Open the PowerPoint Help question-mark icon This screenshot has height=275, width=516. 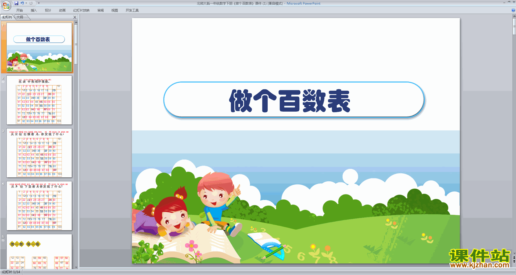coord(513,10)
